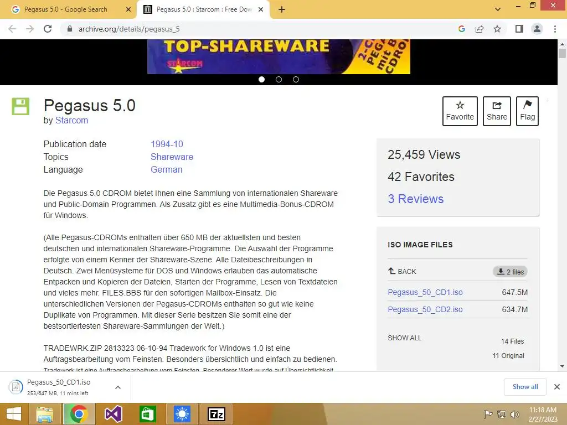Image resolution: width=567 pixels, height=425 pixels.
Task: Click the share page icon in toolbar
Action: point(480,29)
